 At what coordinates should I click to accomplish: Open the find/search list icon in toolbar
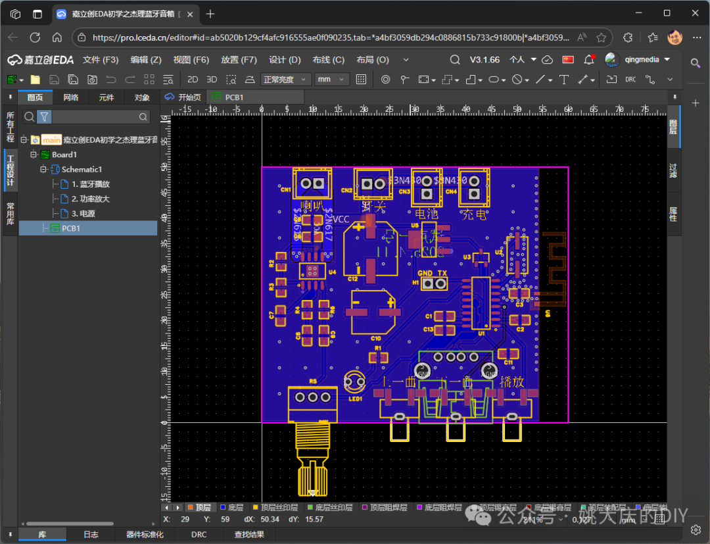(168, 80)
